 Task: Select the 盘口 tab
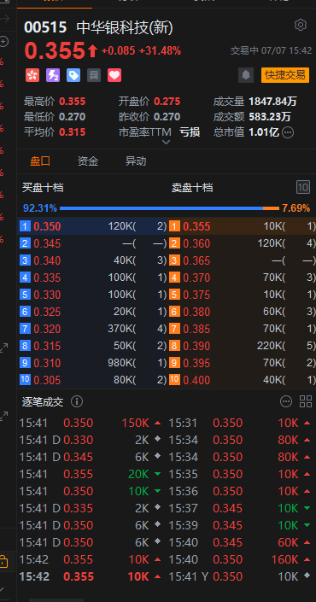coord(40,161)
